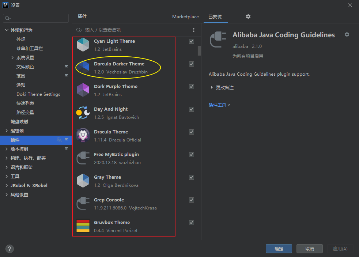Screen dimensions: 359x257
Task: Click the Cyan Light Theme plugin icon
Action: pos(83,45)
